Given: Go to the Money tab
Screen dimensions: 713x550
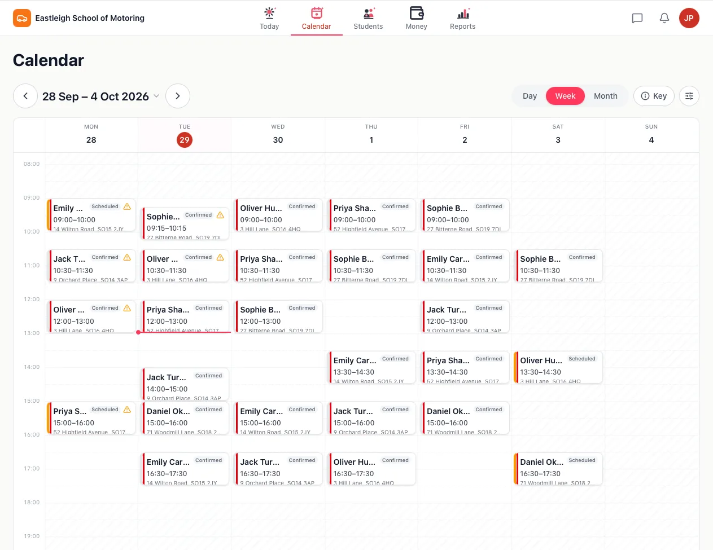Looking at the screenshot, I should point(417,19).
